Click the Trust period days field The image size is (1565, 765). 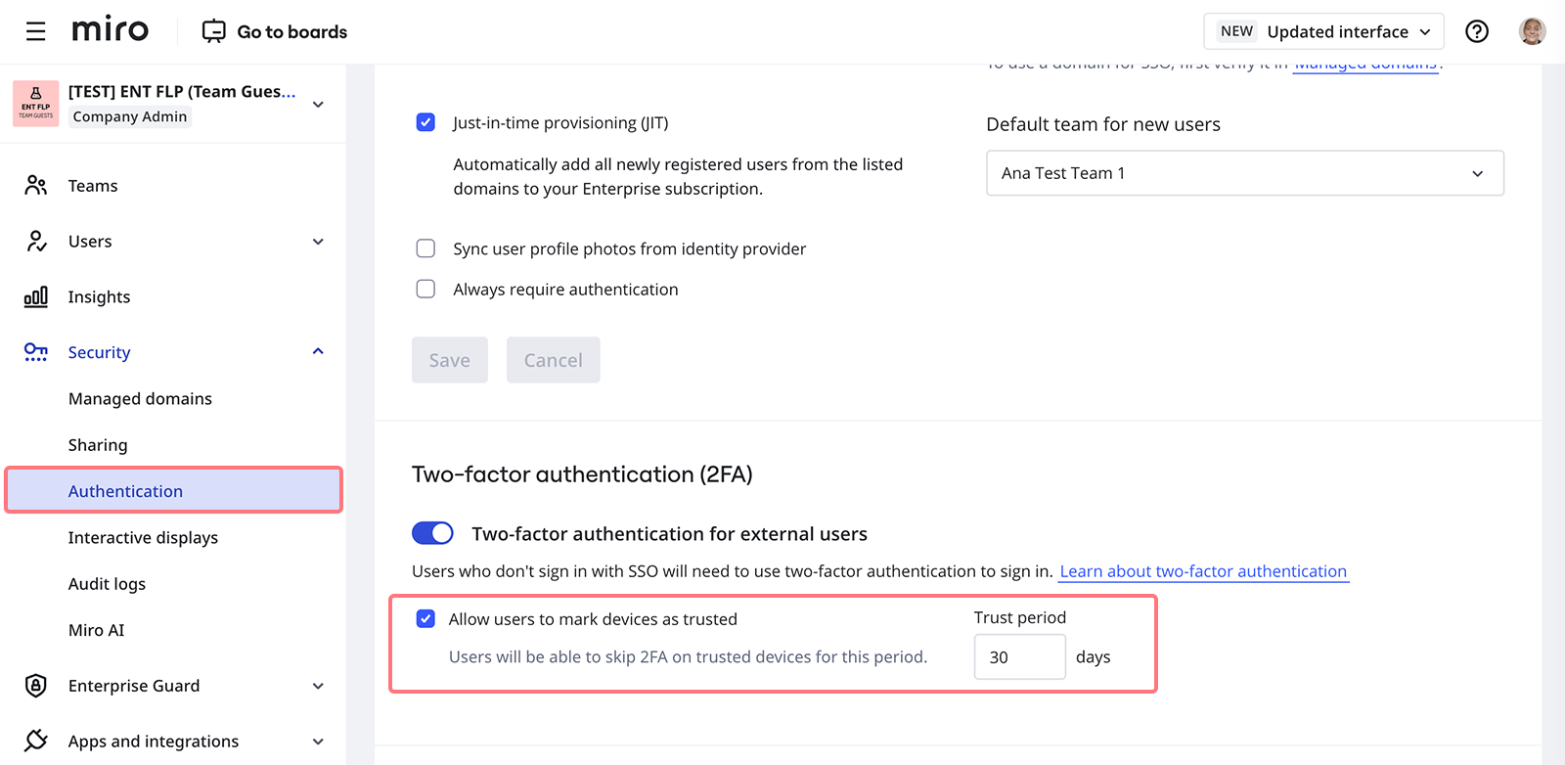[1019, 657]
